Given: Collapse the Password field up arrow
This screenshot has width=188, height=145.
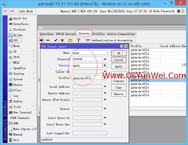Looking at the screenshot, I should (105, 59).
